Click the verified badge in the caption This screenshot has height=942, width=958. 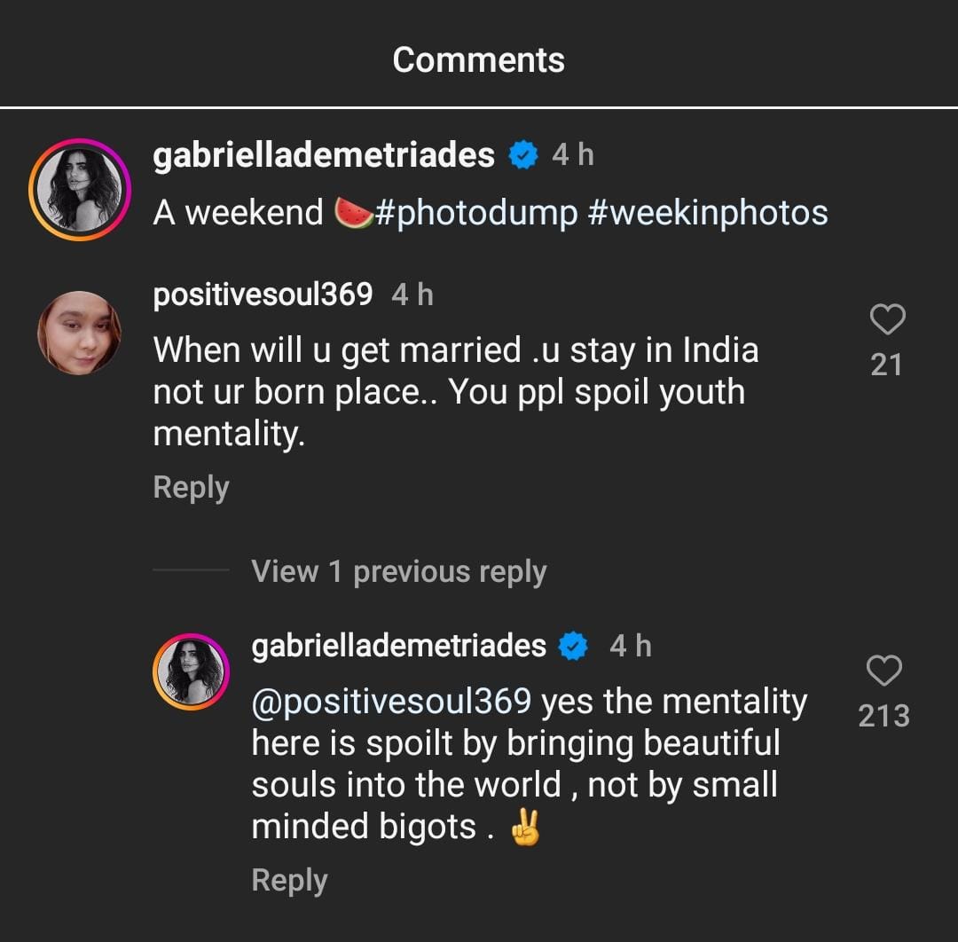[523, 156]
